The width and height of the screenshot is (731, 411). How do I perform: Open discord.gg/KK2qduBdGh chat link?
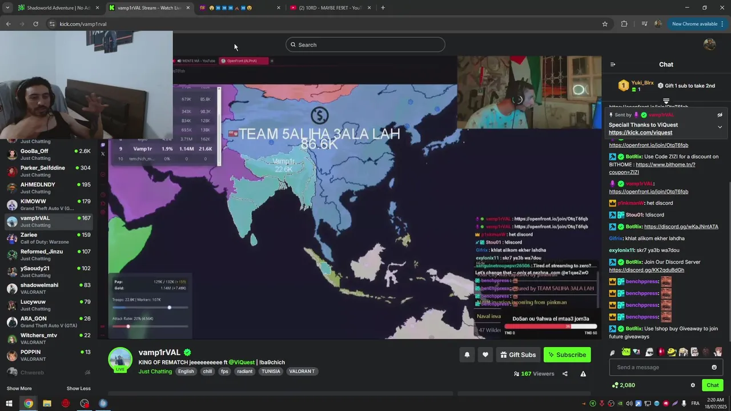tap(646, 270)
